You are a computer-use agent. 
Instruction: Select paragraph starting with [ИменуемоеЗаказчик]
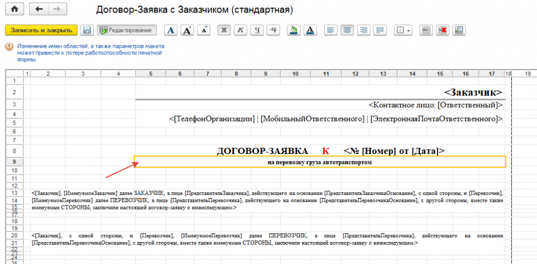pyautogui.click(x=267, y=201)
